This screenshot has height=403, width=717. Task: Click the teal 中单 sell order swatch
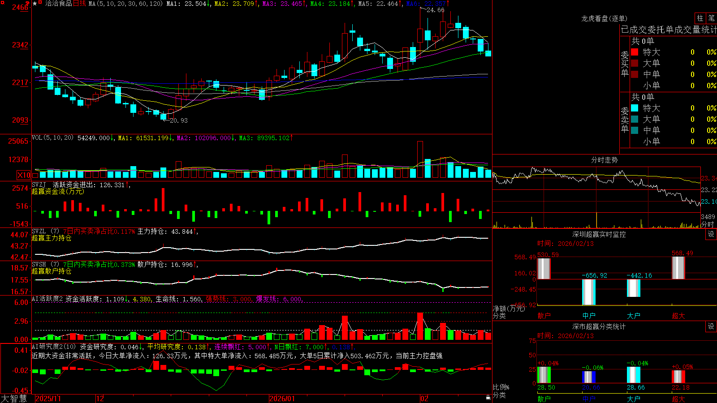635,130
